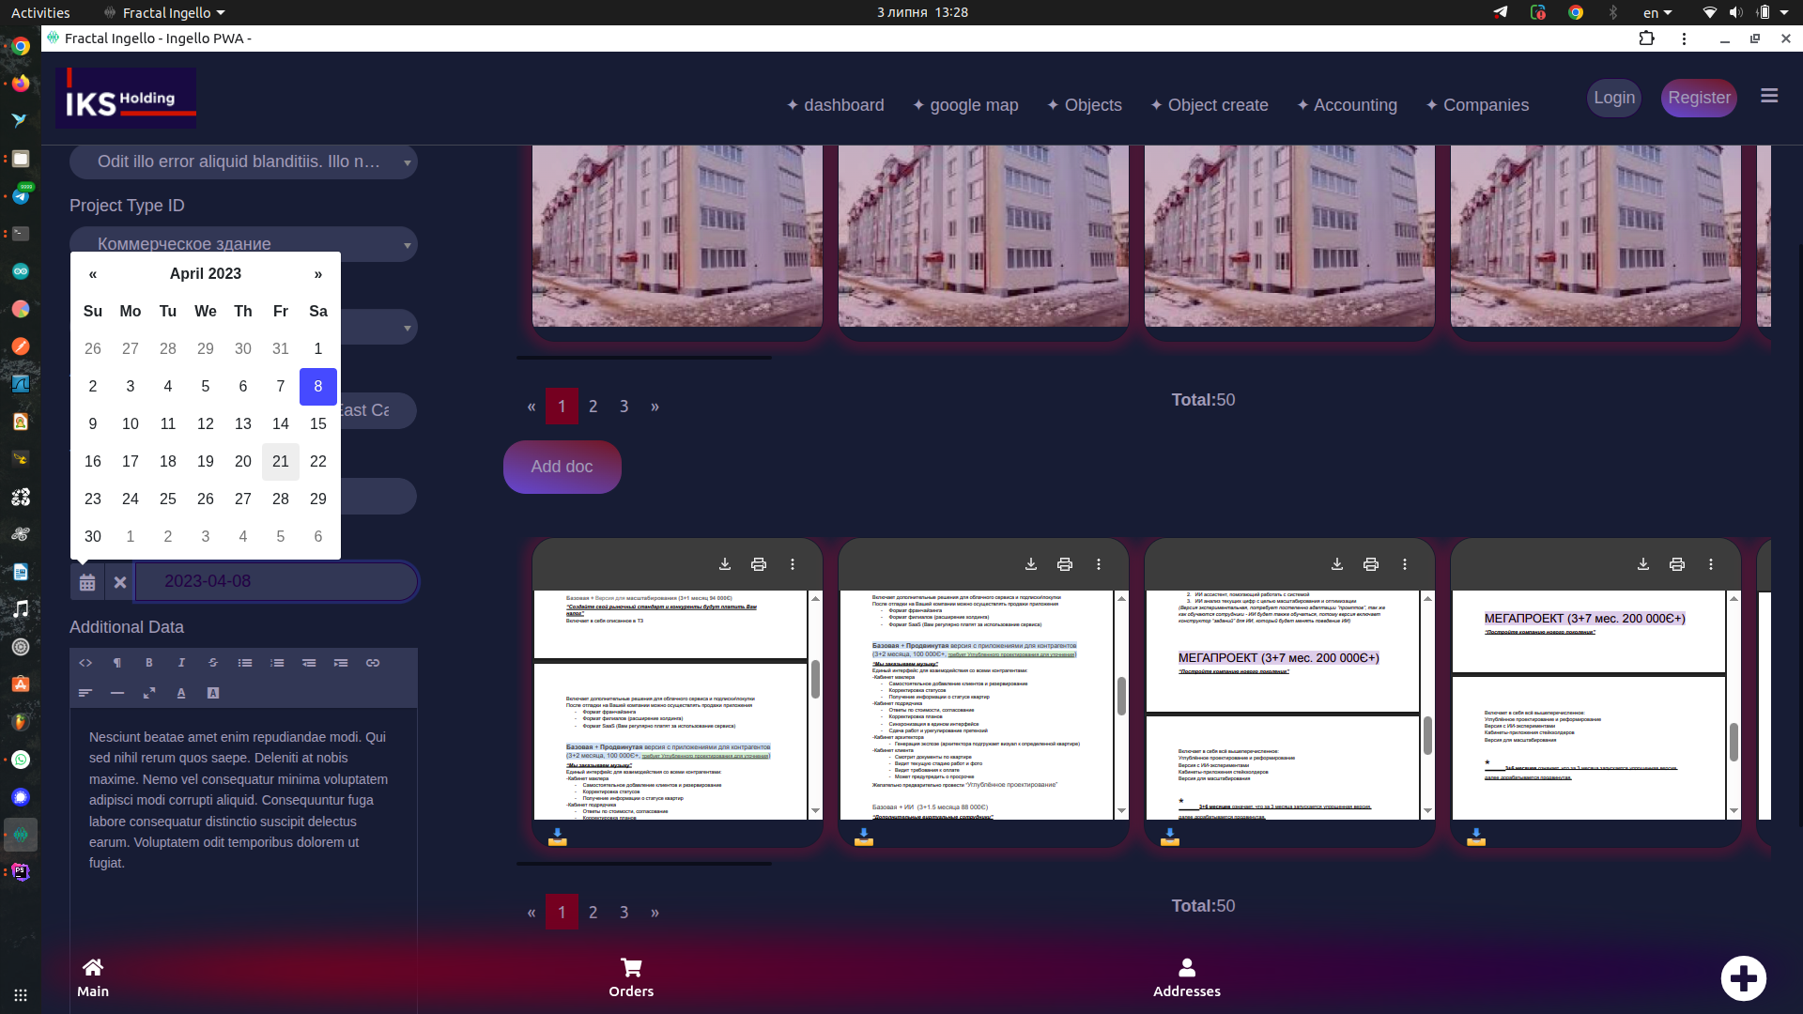Expand editor to fullscreen mode
Image resolution: width=1803 pixels, height=1014 pixels.
click(x=149, y=693)
